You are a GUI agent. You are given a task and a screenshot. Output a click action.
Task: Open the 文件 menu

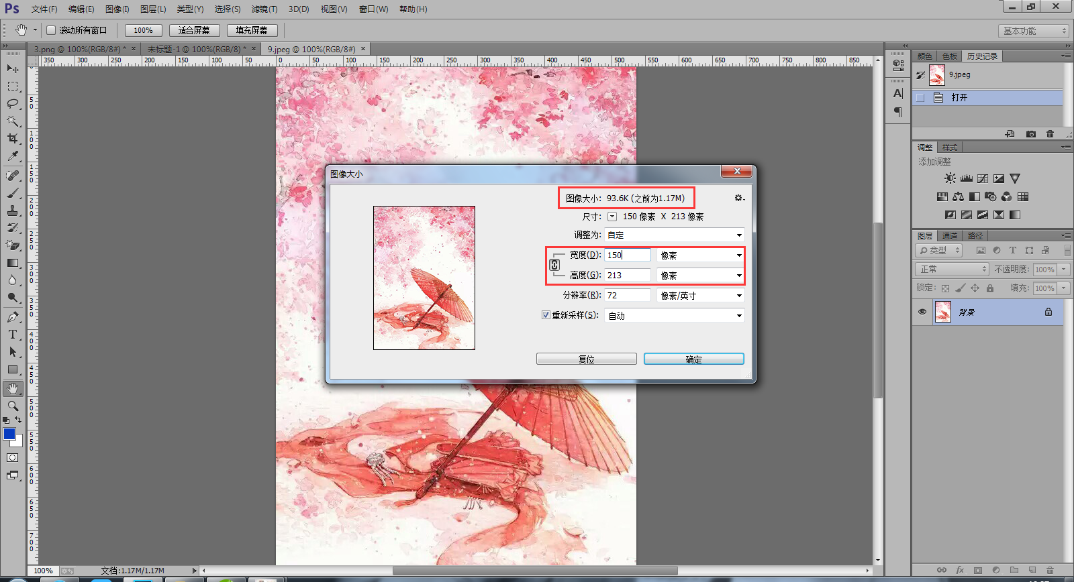point(44,9)
